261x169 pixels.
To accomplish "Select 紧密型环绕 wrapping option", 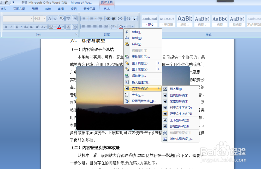I will tap(180, 102).
